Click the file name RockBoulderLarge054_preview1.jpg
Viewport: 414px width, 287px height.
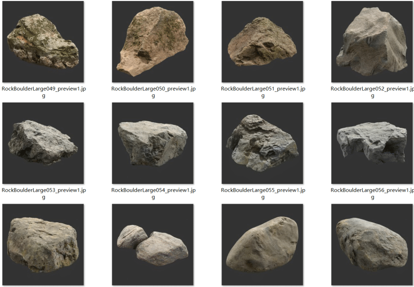[153, 193]
